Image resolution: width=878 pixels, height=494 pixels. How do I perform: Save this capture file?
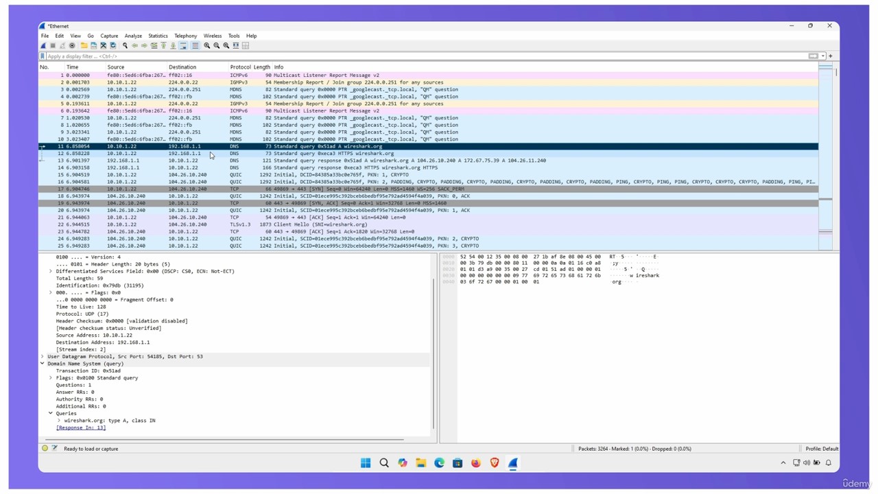tap(94, 46)
